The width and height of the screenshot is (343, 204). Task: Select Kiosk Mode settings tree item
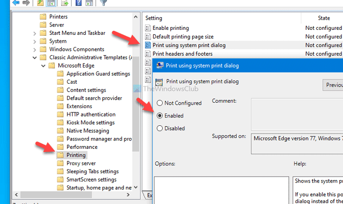[91, 122]
